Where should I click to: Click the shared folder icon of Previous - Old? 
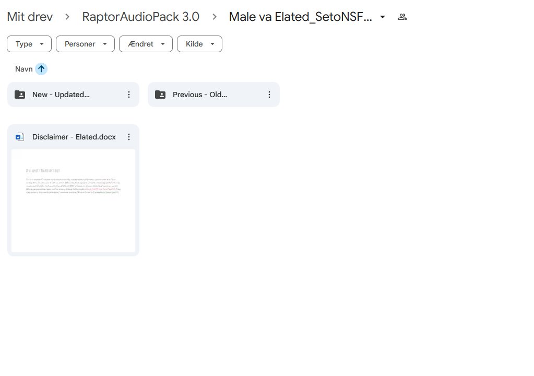coord(160,95)
